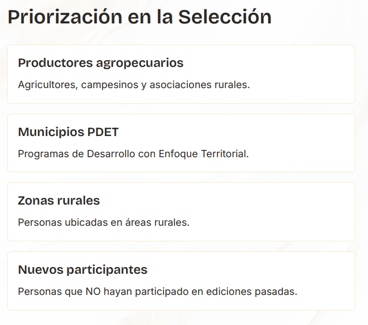Click the "Programas de Desarrollo con Enfoque Territorial" text

133,154
